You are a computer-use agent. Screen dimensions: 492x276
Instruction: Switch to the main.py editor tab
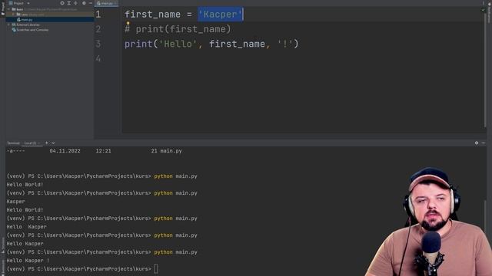coord(107,3)
